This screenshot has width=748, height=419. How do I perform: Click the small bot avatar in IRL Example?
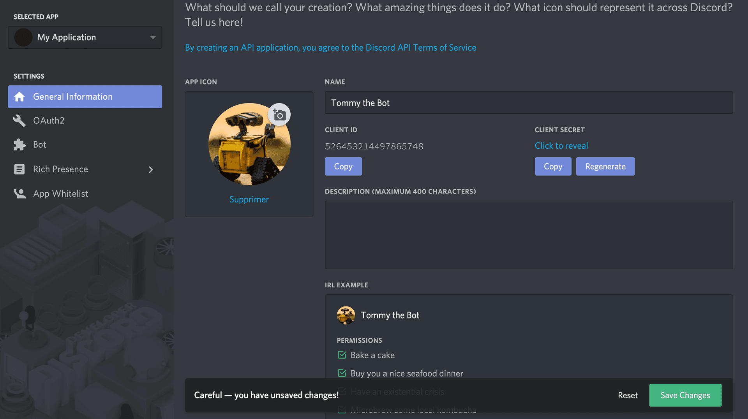click(346, 315)
